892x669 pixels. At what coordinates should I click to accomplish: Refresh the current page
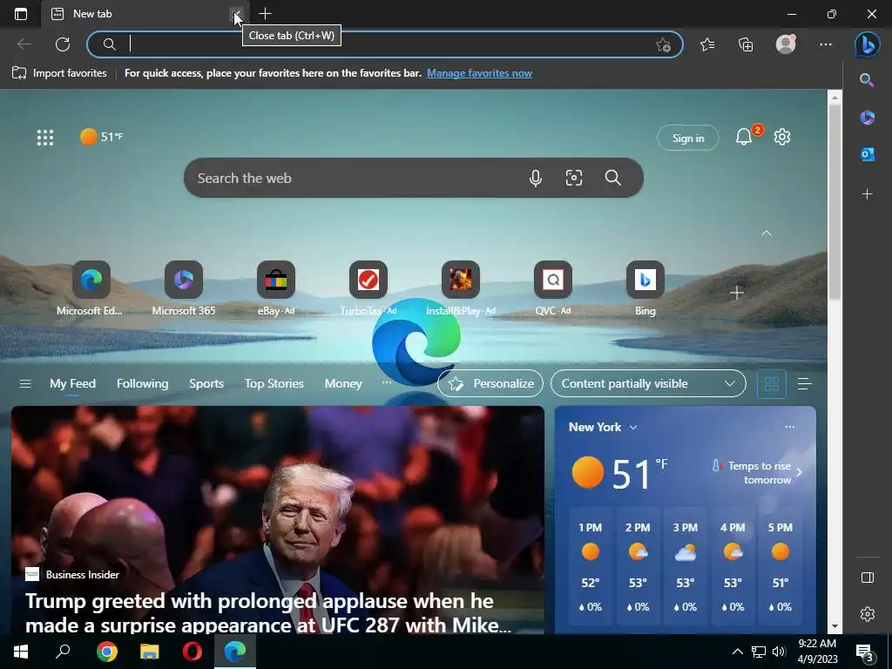point(63,44)
